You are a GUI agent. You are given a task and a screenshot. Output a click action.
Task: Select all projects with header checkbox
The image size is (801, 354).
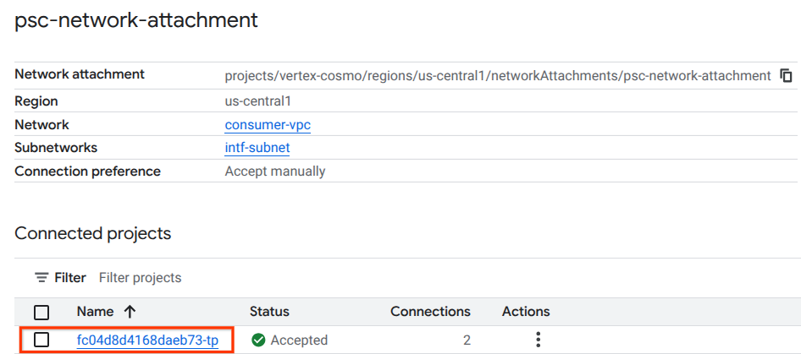(41, 312)
